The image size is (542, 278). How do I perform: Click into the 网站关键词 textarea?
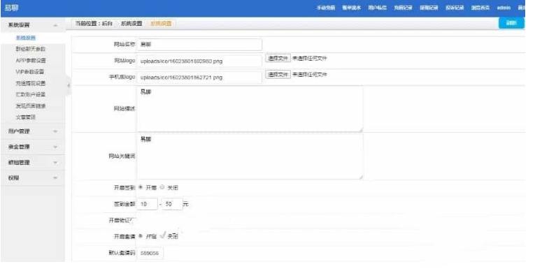[x=250, y=156]
